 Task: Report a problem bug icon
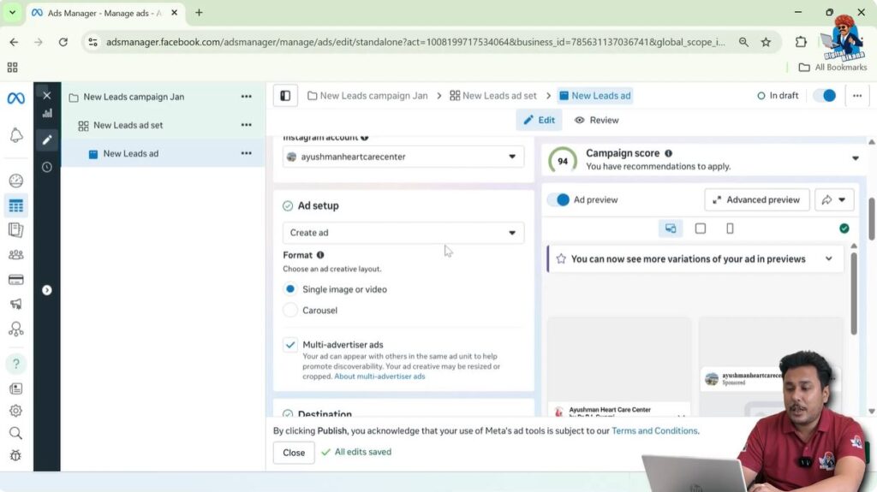15,455
